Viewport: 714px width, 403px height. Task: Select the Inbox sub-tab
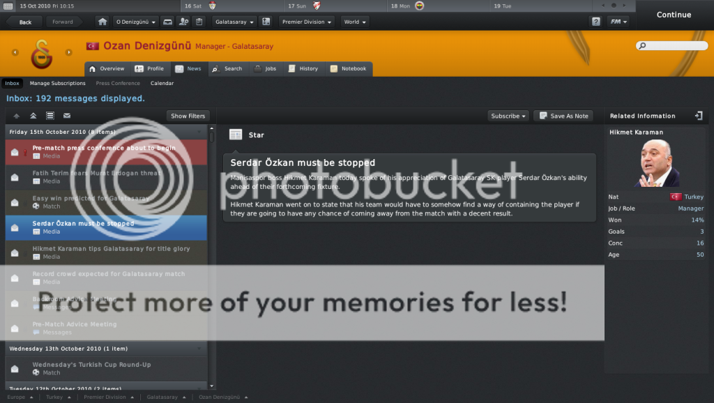(x=13, y=84)
